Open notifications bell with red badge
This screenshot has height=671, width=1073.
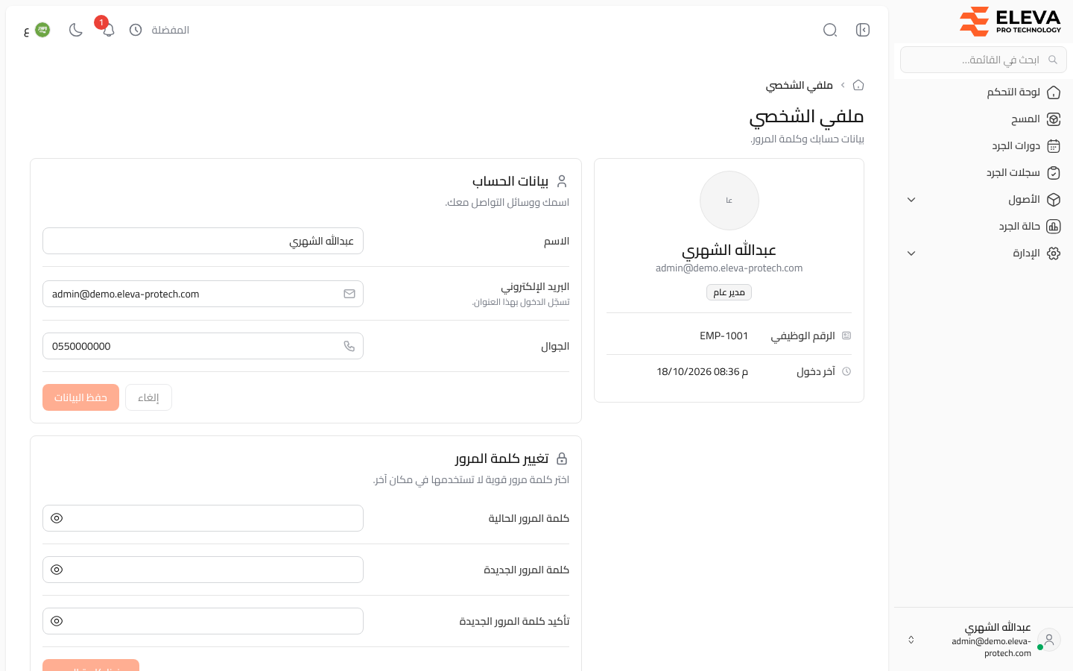click(108, 30)
